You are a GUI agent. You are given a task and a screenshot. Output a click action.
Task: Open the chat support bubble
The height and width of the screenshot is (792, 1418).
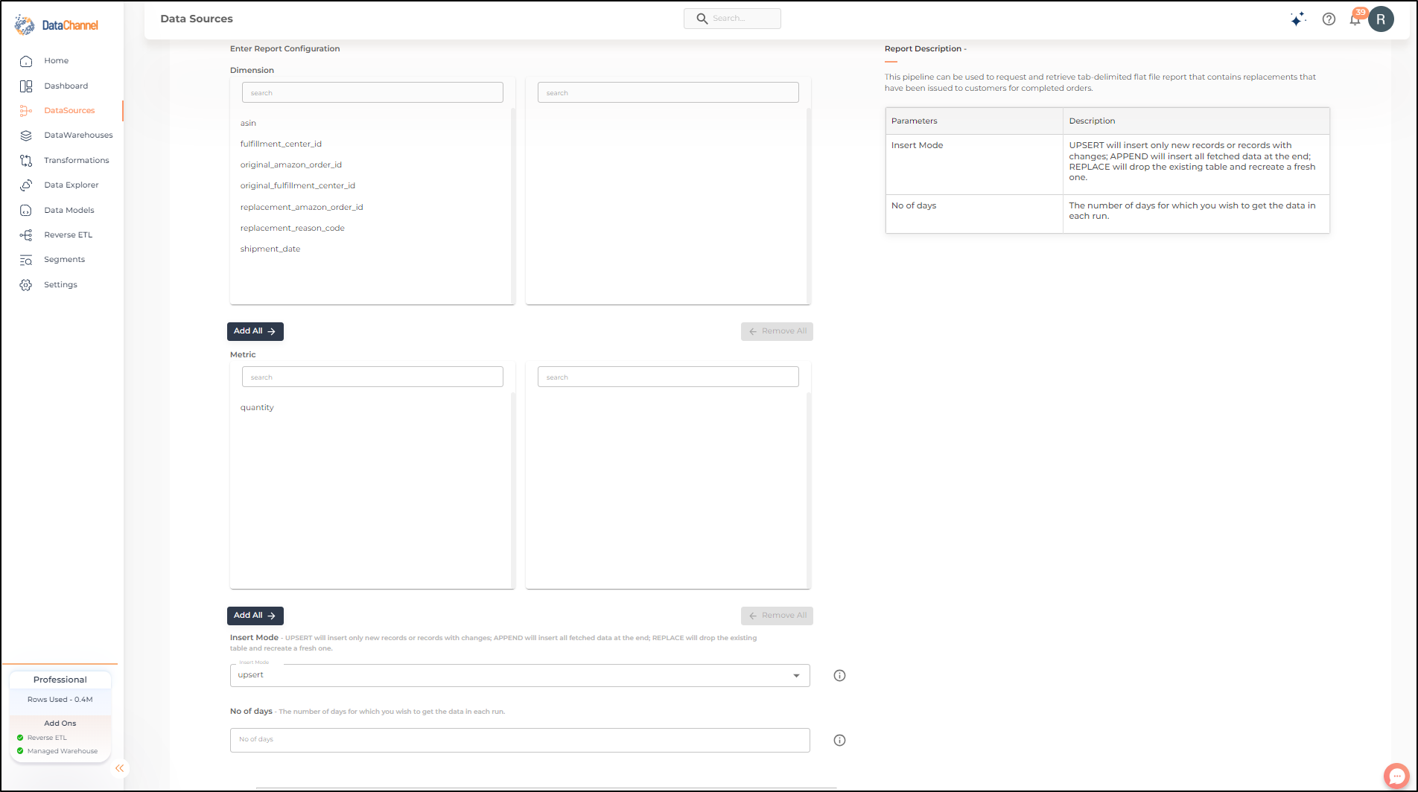click(1396, 776)
